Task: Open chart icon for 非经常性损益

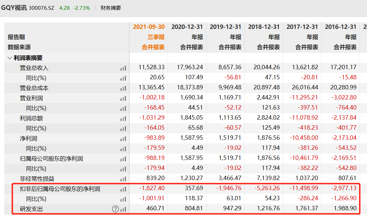Action: click(123, 179)
